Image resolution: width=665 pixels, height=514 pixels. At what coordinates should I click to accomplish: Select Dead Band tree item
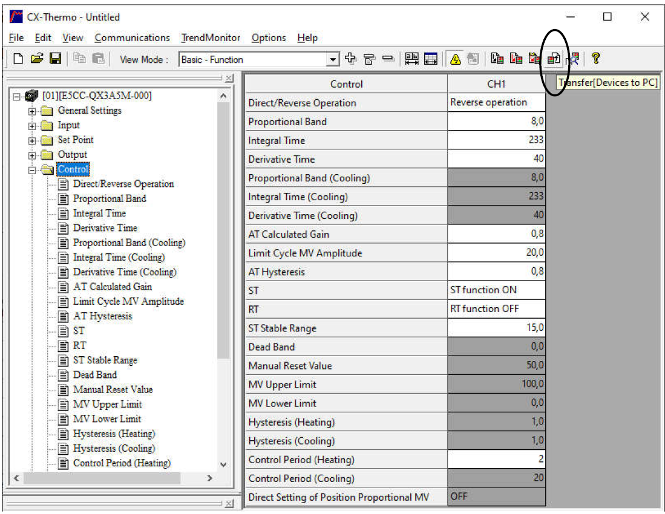pyautogui.click(x=94, y=375)
